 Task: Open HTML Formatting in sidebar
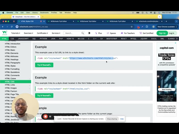[12, 69]
